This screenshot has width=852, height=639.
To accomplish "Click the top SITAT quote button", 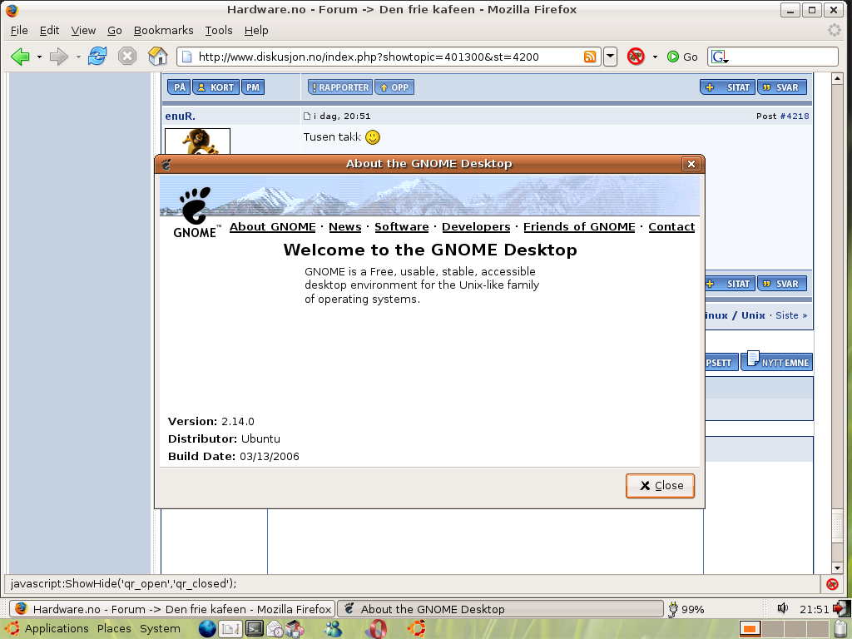I will (x=728, y=87).
